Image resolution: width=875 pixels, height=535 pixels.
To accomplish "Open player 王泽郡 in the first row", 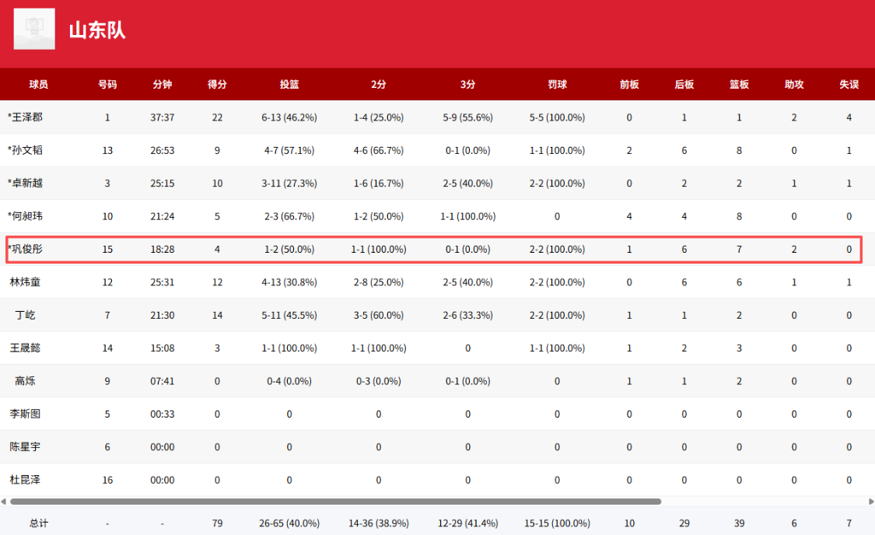I will pos(25,117).
